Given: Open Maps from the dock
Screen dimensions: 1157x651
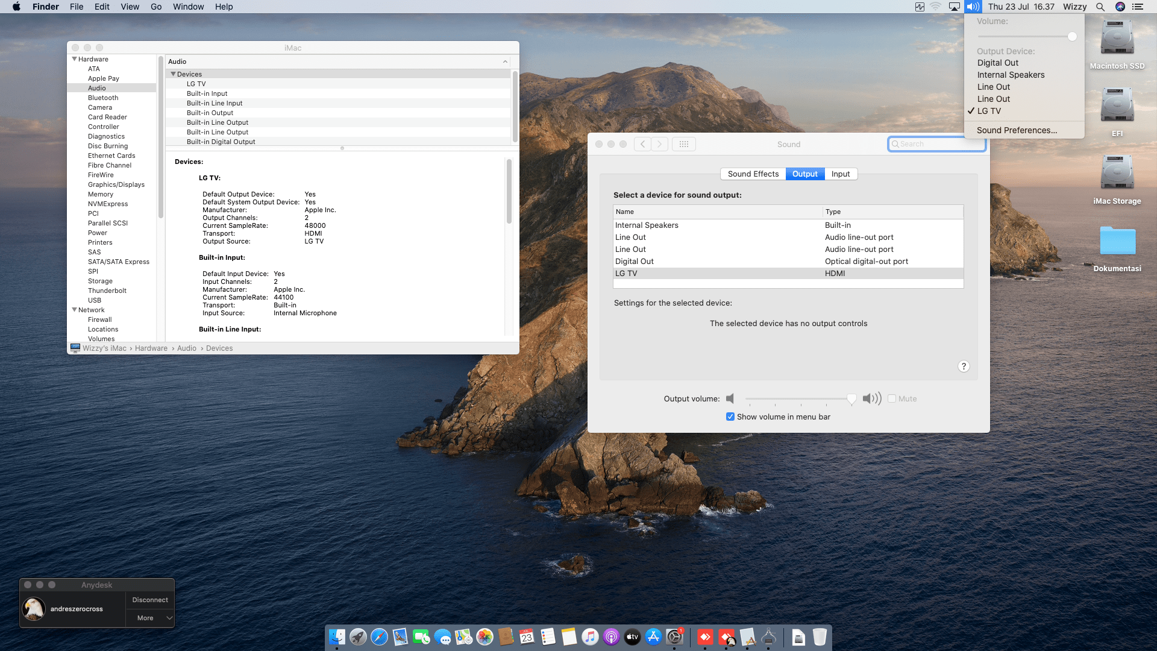Looking at the screenshot, I should 463,637.
